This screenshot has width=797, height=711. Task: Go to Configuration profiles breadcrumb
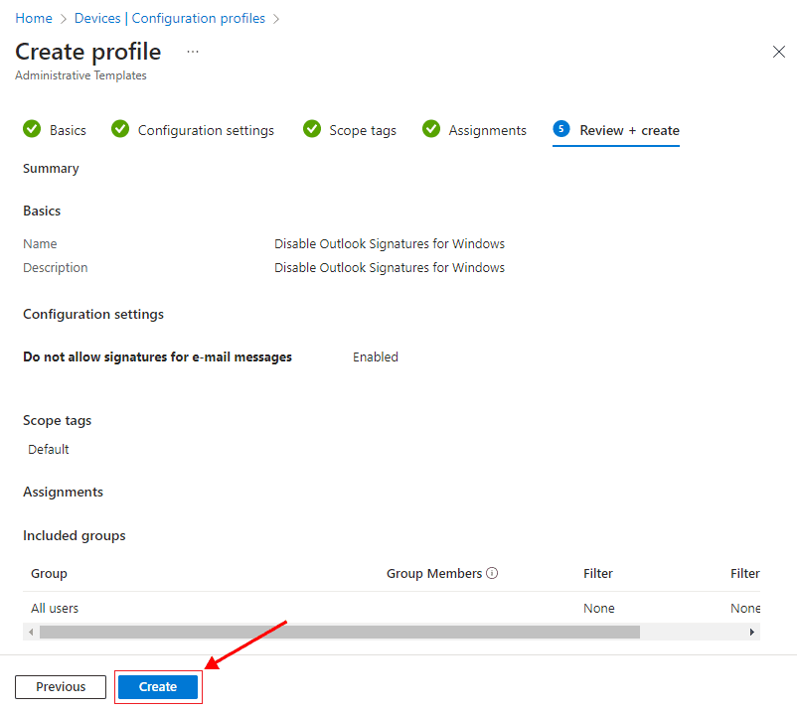(x=199, y=18)
